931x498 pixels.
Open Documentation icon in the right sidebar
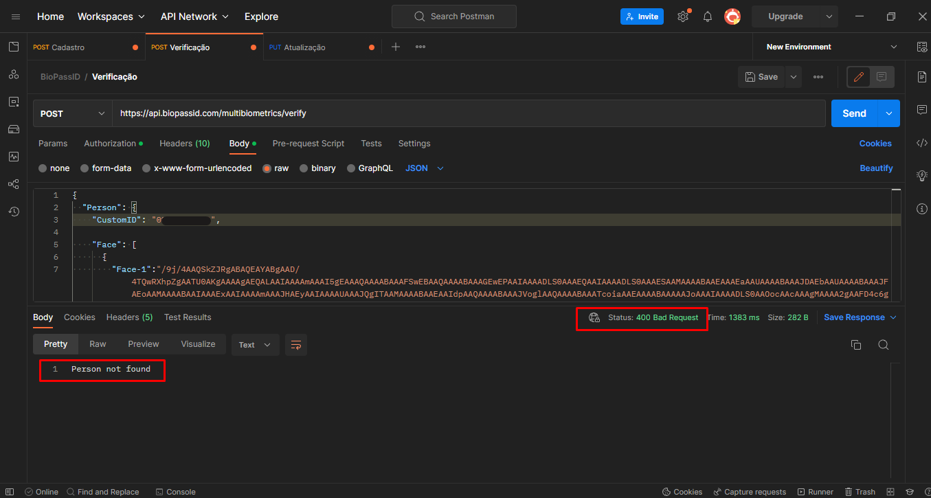922,77
